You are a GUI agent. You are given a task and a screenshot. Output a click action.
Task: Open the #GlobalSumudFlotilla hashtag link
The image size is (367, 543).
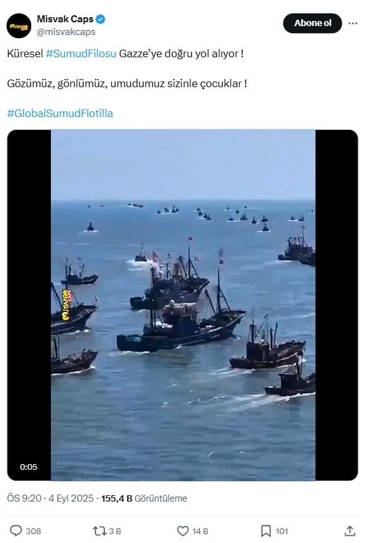60,113
